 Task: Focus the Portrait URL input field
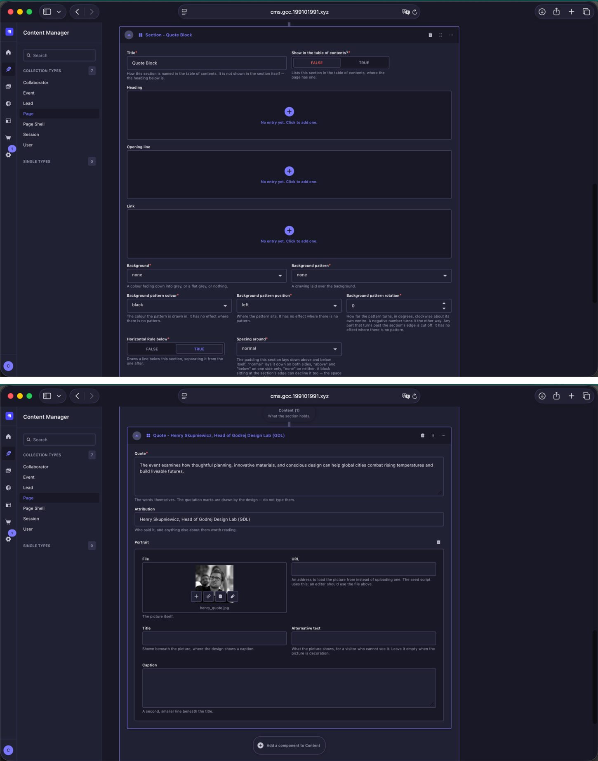364,569
